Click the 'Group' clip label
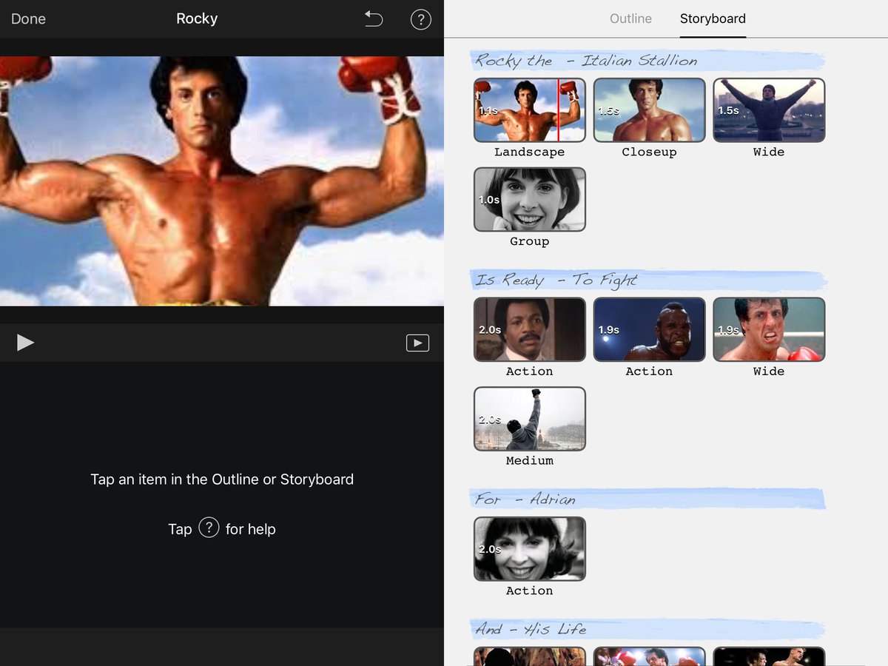Viewport: 888px width, 666px height. point(530,241)
